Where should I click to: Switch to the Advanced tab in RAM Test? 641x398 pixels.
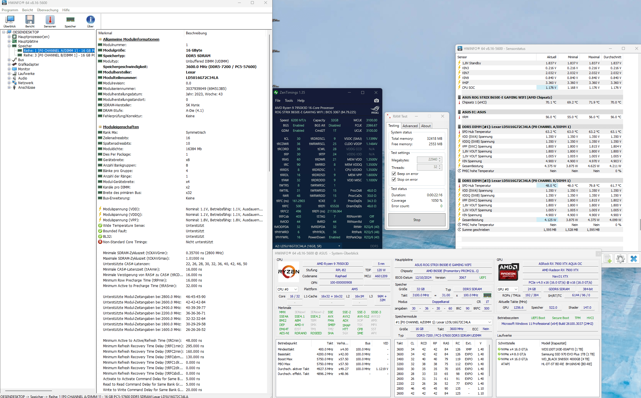point(410,126)
